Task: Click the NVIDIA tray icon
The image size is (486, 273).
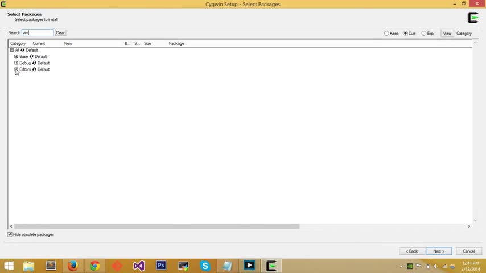Action: point(410,266)
